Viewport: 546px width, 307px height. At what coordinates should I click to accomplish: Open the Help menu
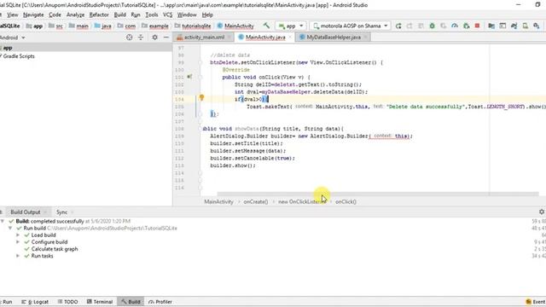(x=207, y=14)
